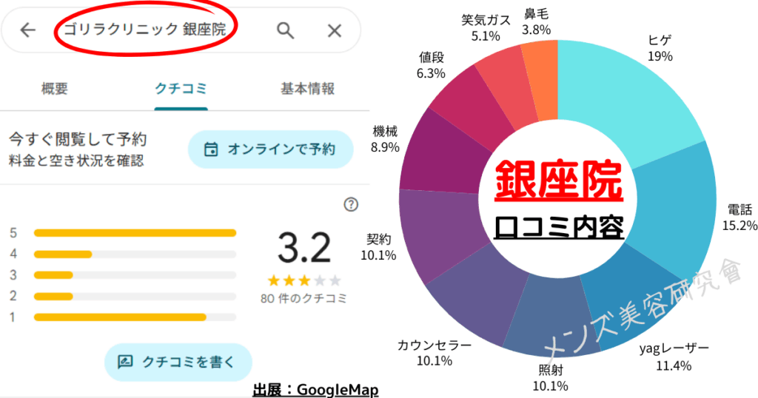This screenshot has width=758, height=398.
Task: Open the 概要 tab
Action: tap(55, 89)
